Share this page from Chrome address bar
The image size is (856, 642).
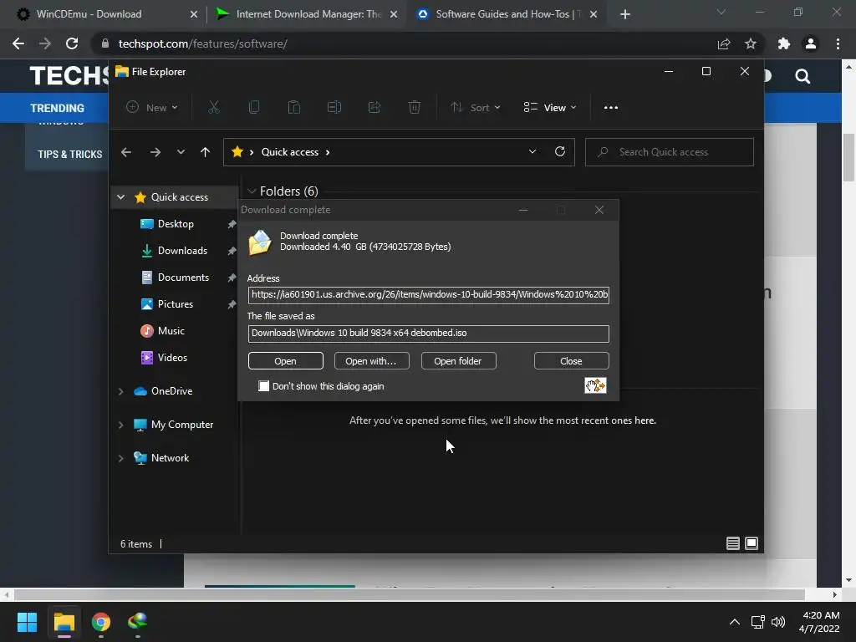pos(724,43)
